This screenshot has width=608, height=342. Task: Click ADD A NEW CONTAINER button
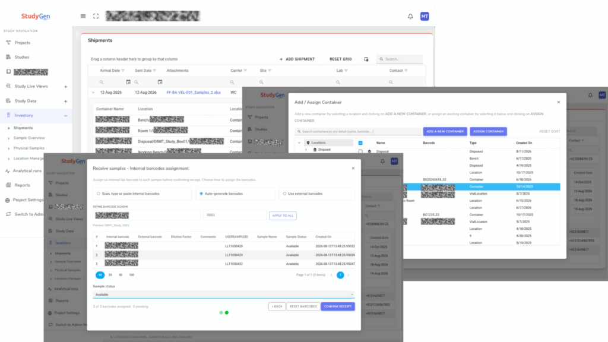tap(445, 131)
